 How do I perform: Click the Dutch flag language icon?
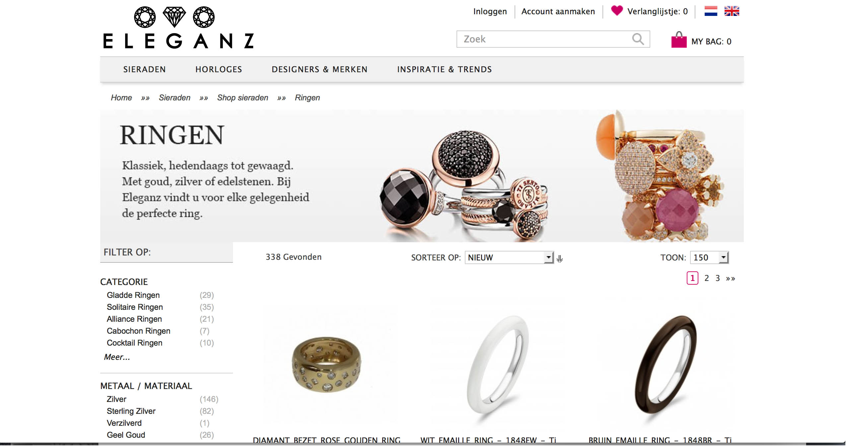pyautogui.click(x=711, y=11)
